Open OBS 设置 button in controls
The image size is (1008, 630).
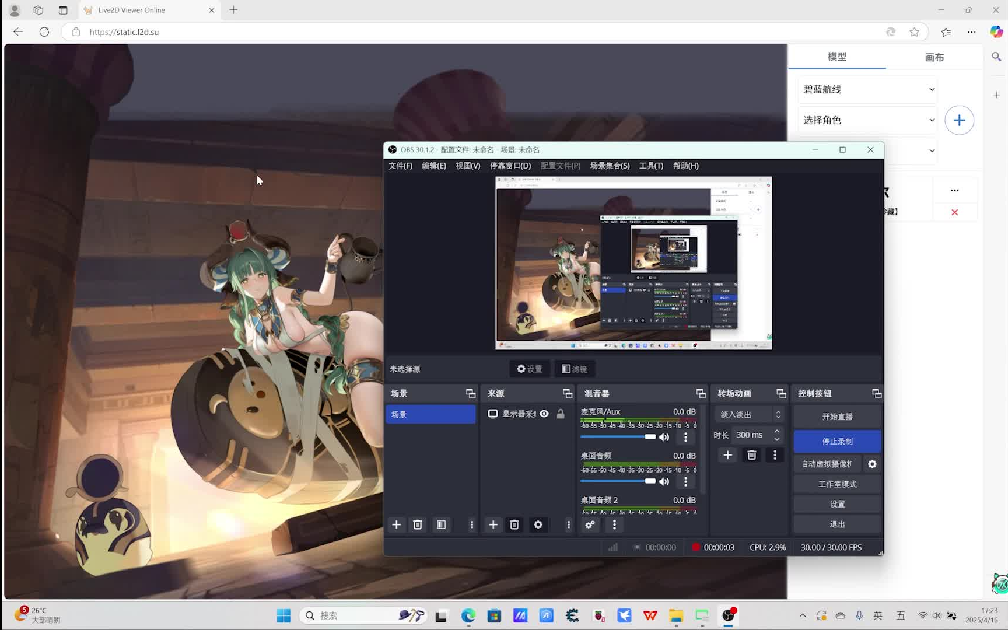(x=837, y=504)
